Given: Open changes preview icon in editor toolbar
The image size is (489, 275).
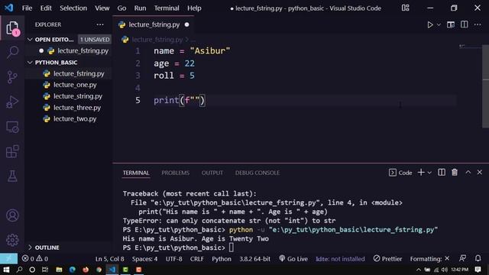Looking at the screenshot, I should click(450, 24).
